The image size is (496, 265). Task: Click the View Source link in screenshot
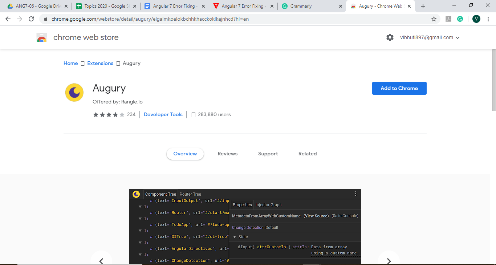click(316, 216)
